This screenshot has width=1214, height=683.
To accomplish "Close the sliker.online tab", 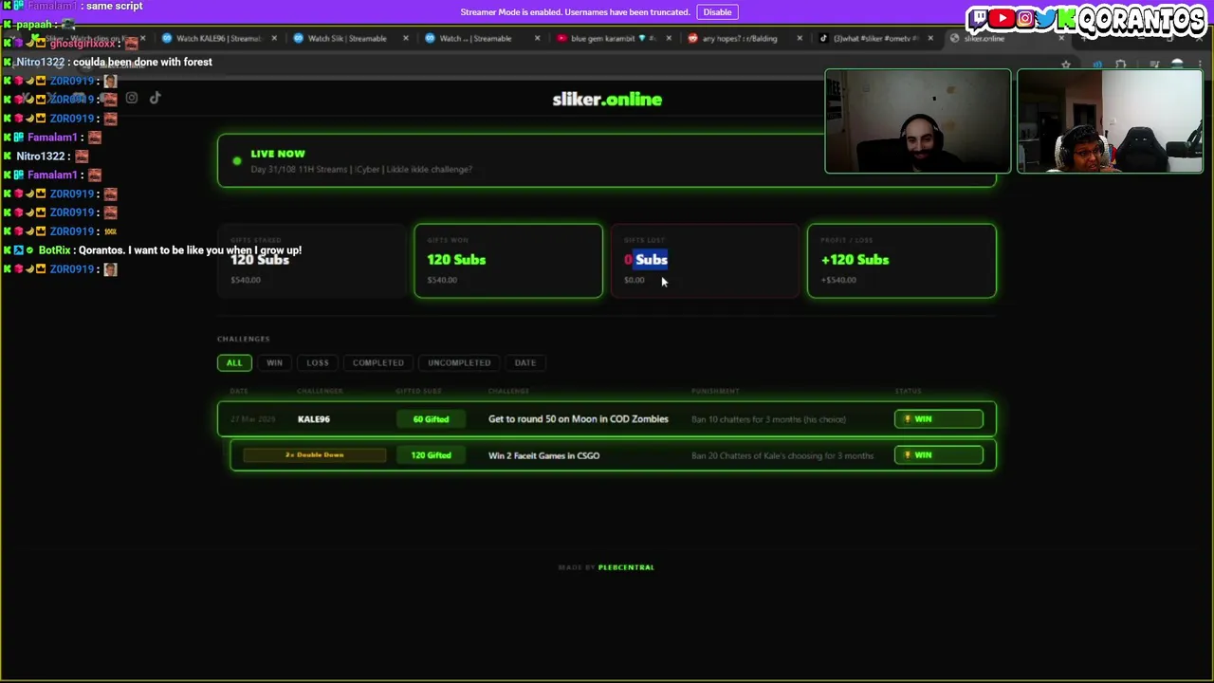I will tap(1061, 38).
